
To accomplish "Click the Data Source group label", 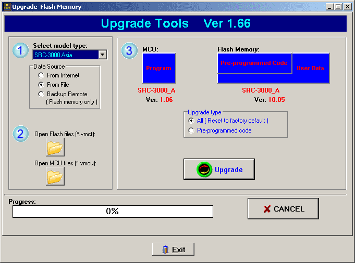I will pos(49,67).
